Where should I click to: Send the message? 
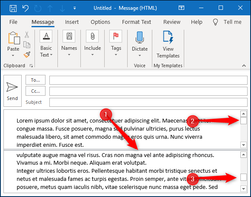(x=12, y=91)
